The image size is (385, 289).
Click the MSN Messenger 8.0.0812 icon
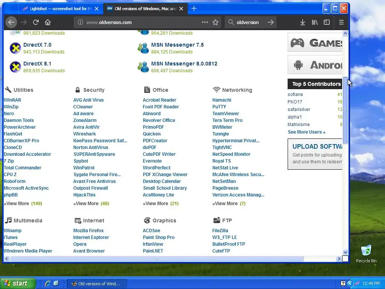[143, 67]
